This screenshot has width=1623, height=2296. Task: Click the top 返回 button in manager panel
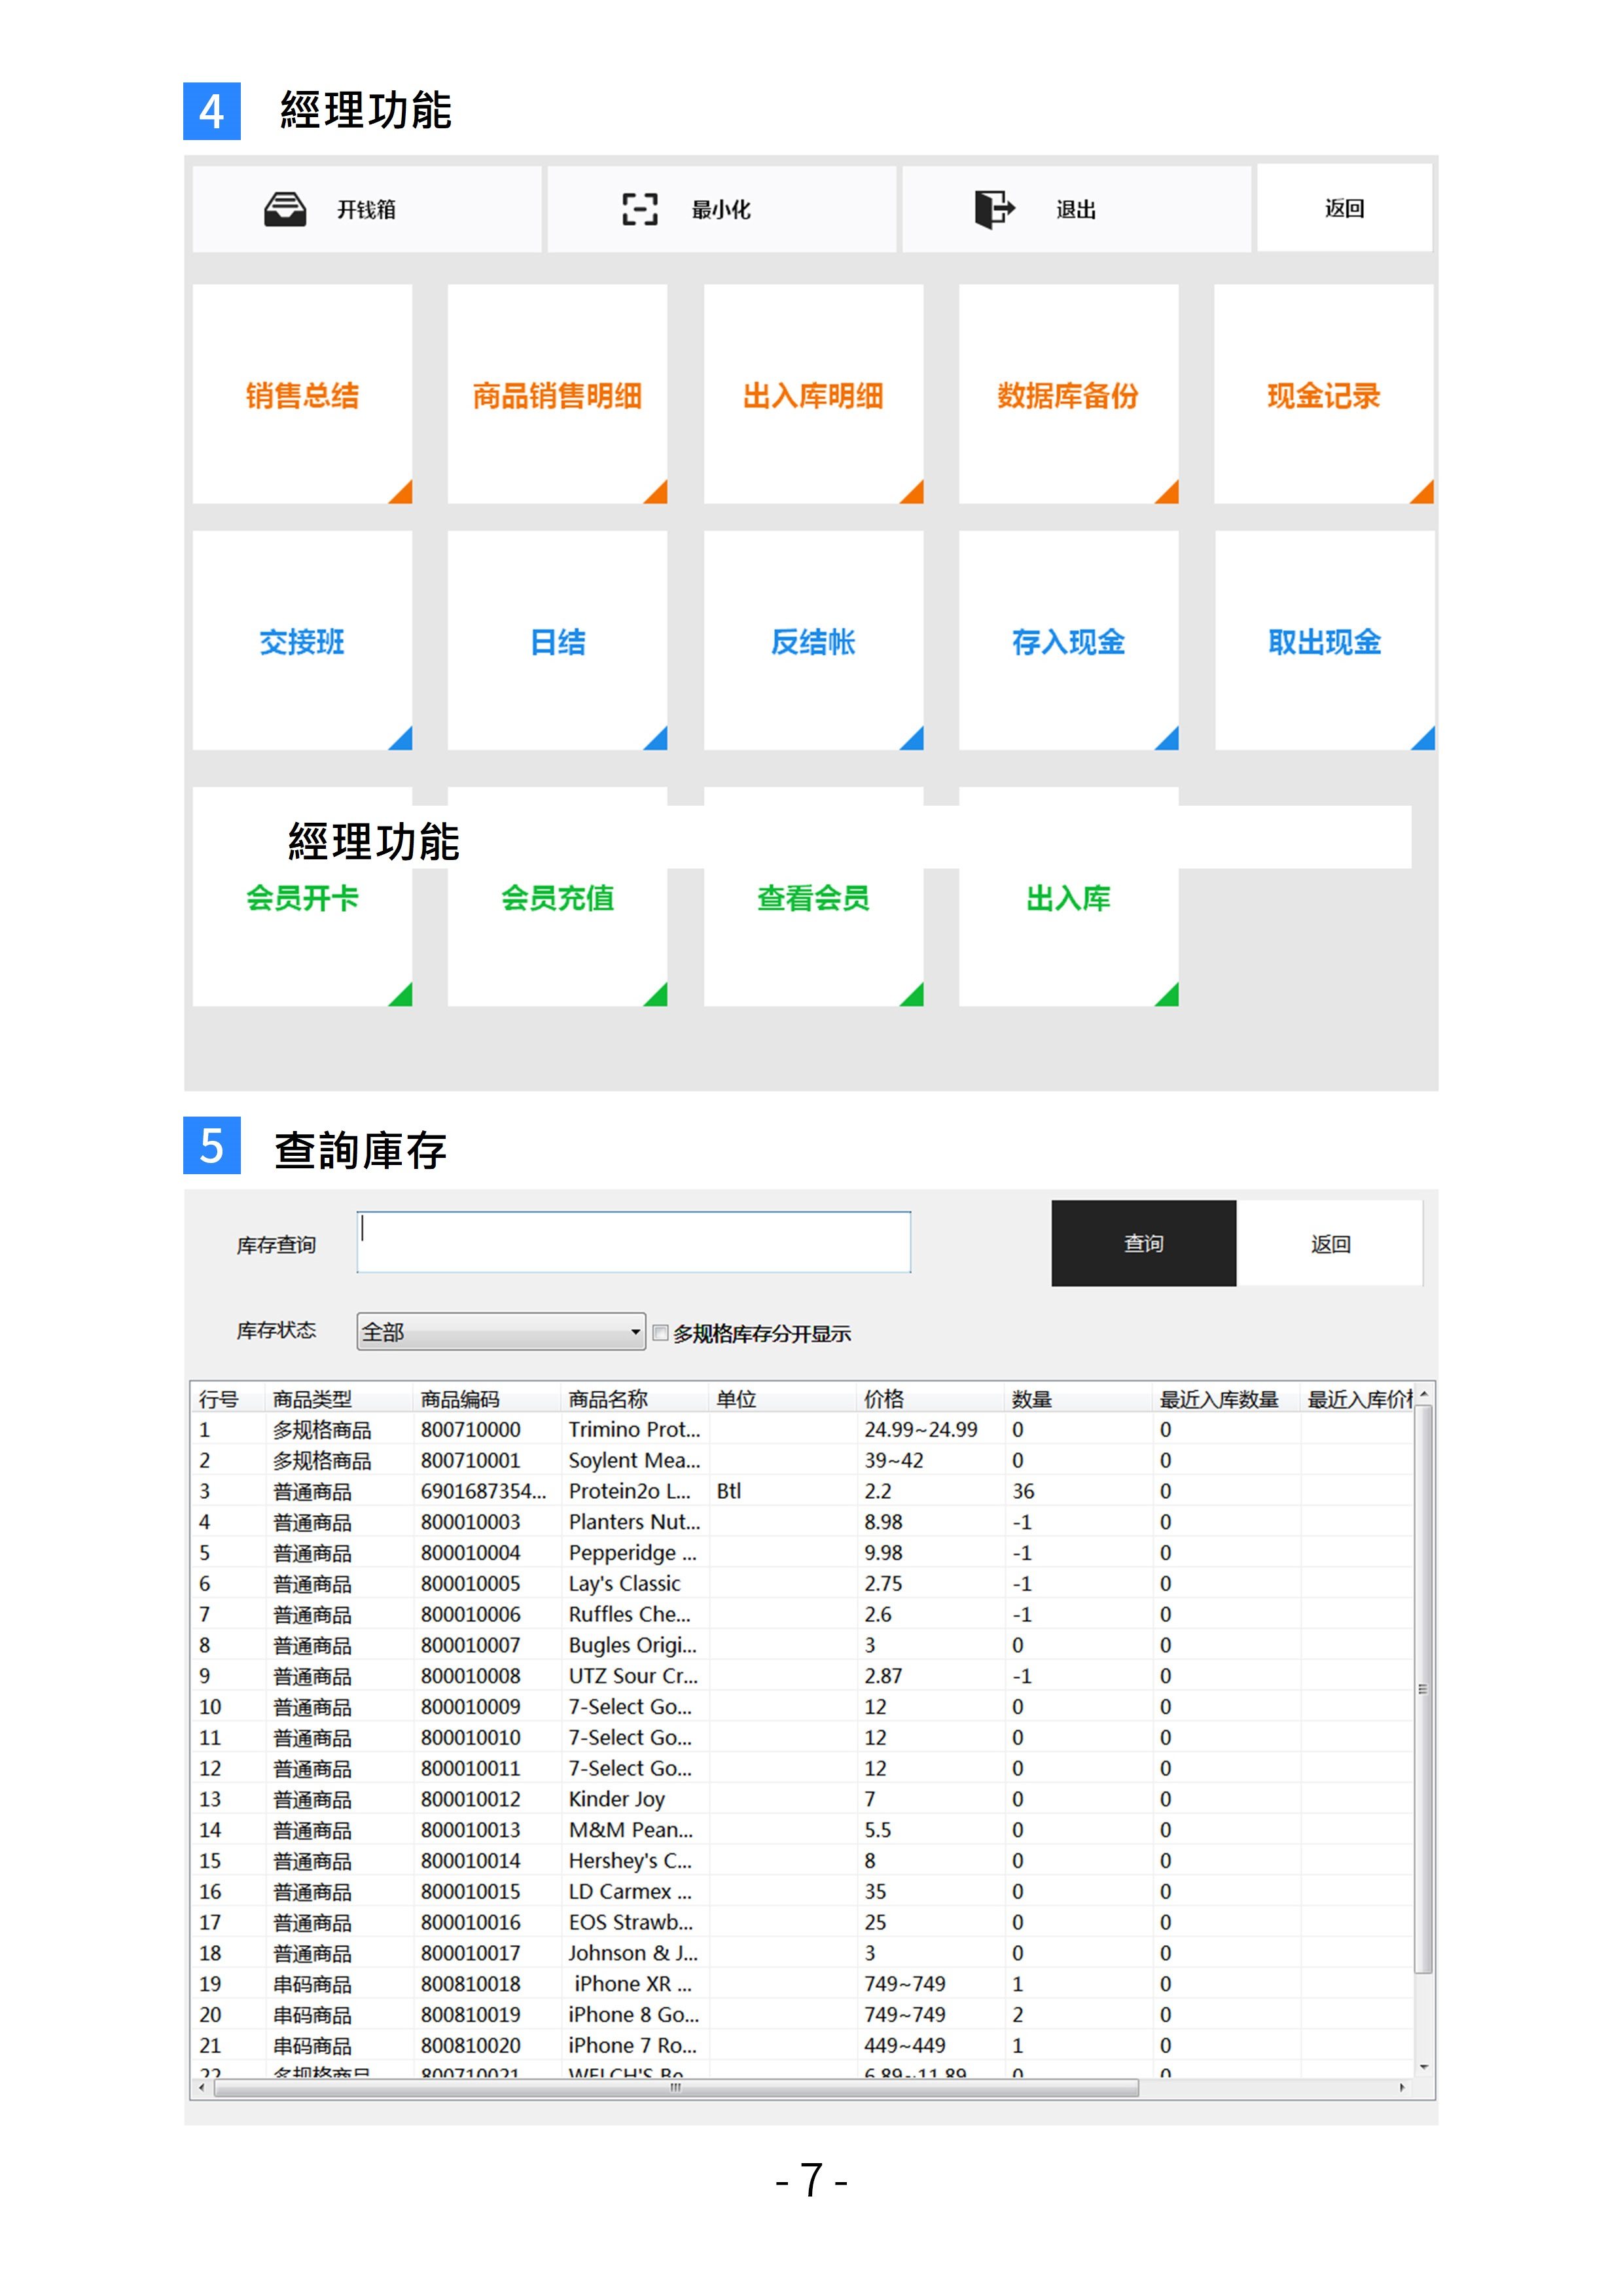pos(1343,208)
